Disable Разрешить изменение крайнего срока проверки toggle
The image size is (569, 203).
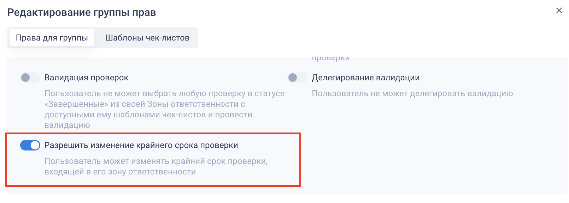30,145
